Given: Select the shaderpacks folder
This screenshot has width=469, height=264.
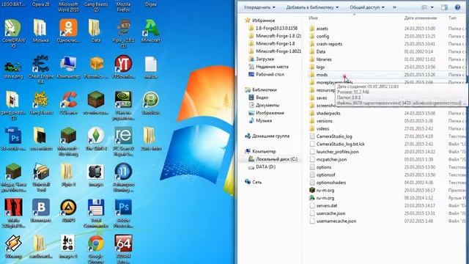Looking at the screenshot, I should coord(328,113).
